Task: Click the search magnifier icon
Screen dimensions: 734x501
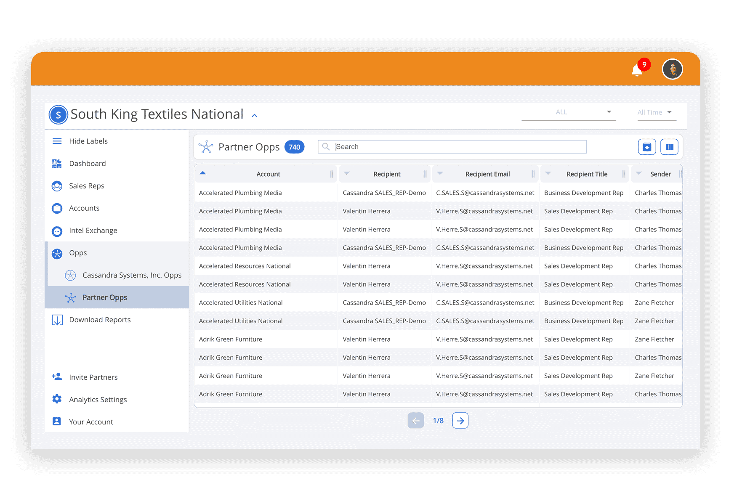Action: (x=326, y=146)
